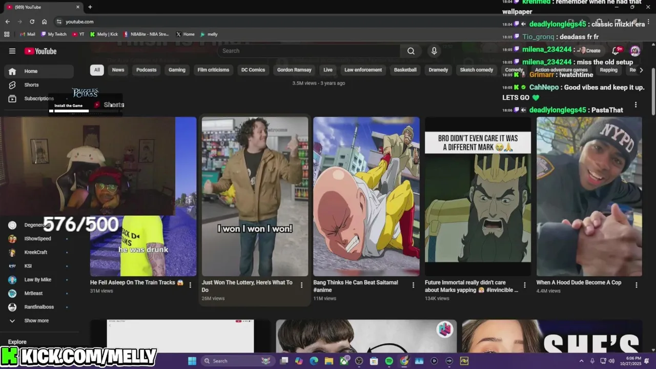
Task: Select the News filter chip
Action: (118, 70)
